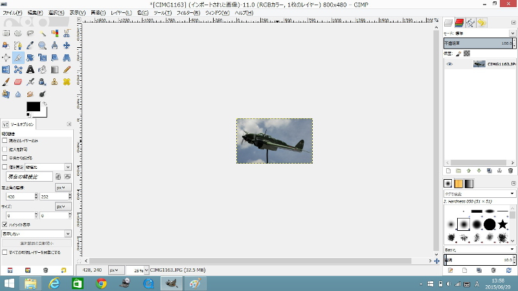The image size is (518, 291).
Task: Open Google Chrome from the taskbar
Action: [101, 283]
